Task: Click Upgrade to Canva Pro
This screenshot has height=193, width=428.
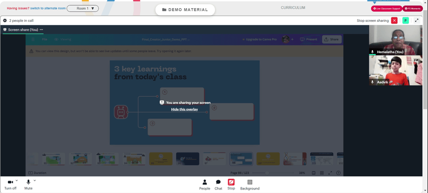Action: tap(260, 39)
